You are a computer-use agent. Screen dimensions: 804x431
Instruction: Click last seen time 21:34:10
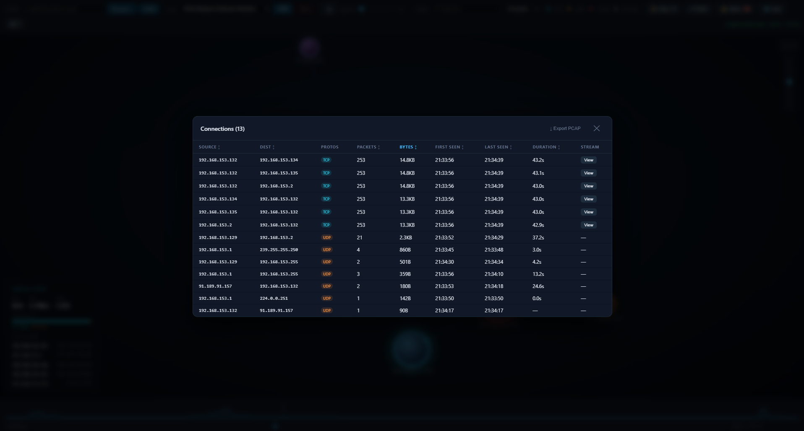(494, 274)
